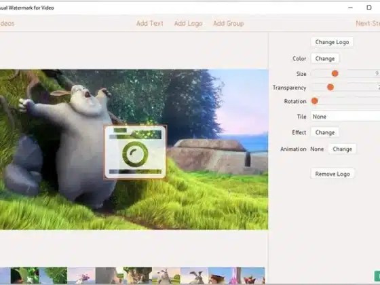Select the pink butterfly frame thumbnail
The image size is (380, 285).
coord(81,275)
